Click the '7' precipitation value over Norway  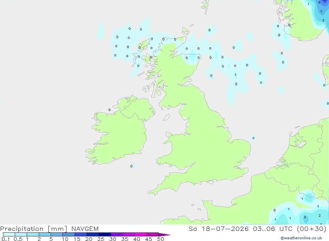(x=321, y=12)
